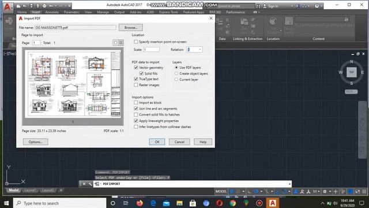Click the Scale input field
This screenshot has height=208, width=369.
click(151, 50)
